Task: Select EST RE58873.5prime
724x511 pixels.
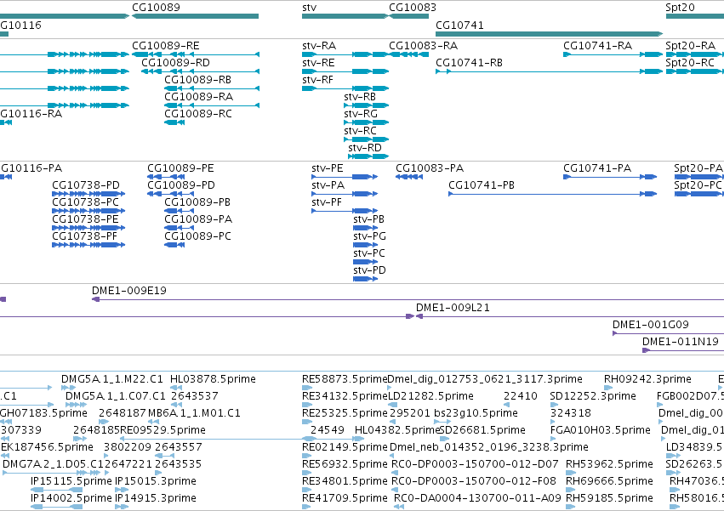Action: coord(307,388)
